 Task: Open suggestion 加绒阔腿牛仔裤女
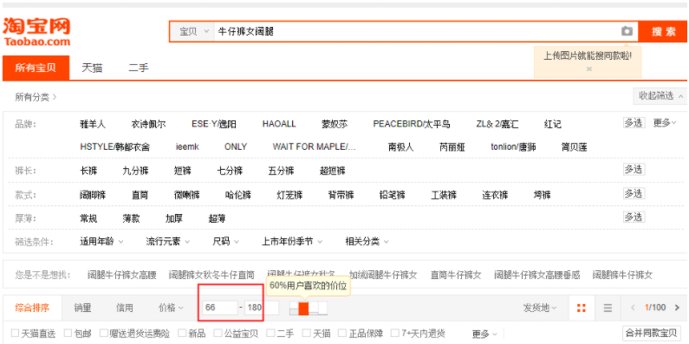point(383,276)
